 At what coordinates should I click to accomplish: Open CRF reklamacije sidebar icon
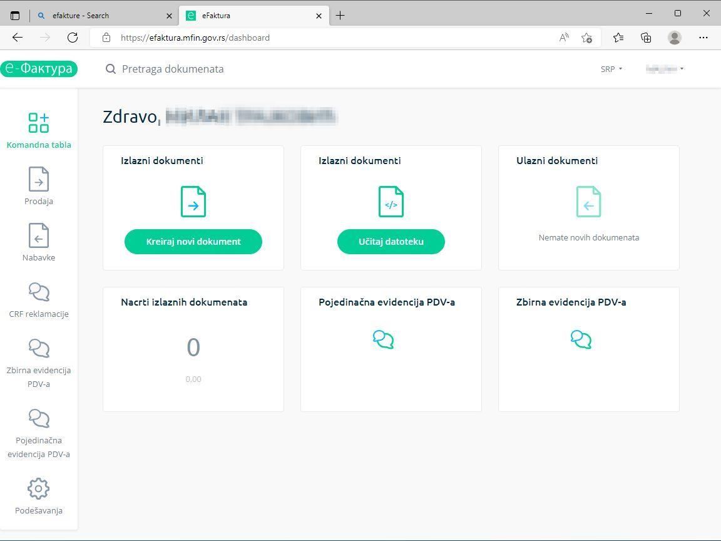point(38,292)
